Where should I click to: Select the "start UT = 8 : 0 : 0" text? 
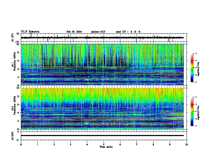[128, 32]
